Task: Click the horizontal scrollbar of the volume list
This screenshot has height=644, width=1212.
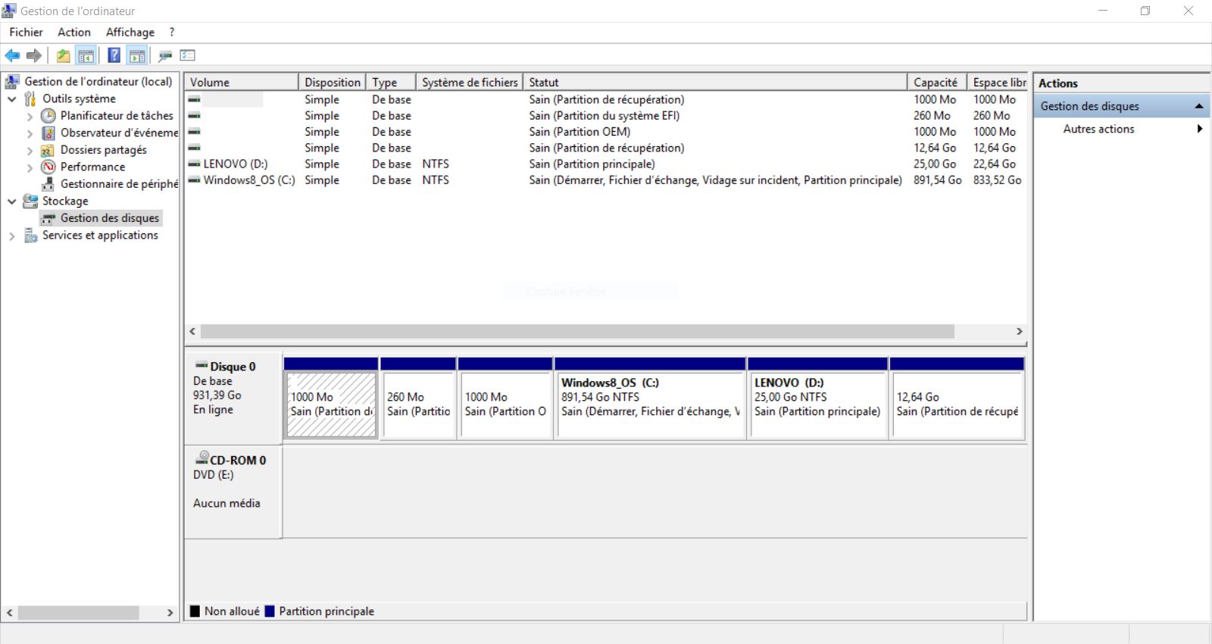Action: (577, 332)
